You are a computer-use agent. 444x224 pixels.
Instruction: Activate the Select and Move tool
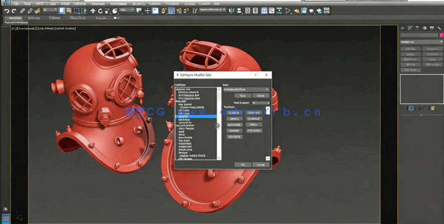pyautogui.click(x=92, y=11)
